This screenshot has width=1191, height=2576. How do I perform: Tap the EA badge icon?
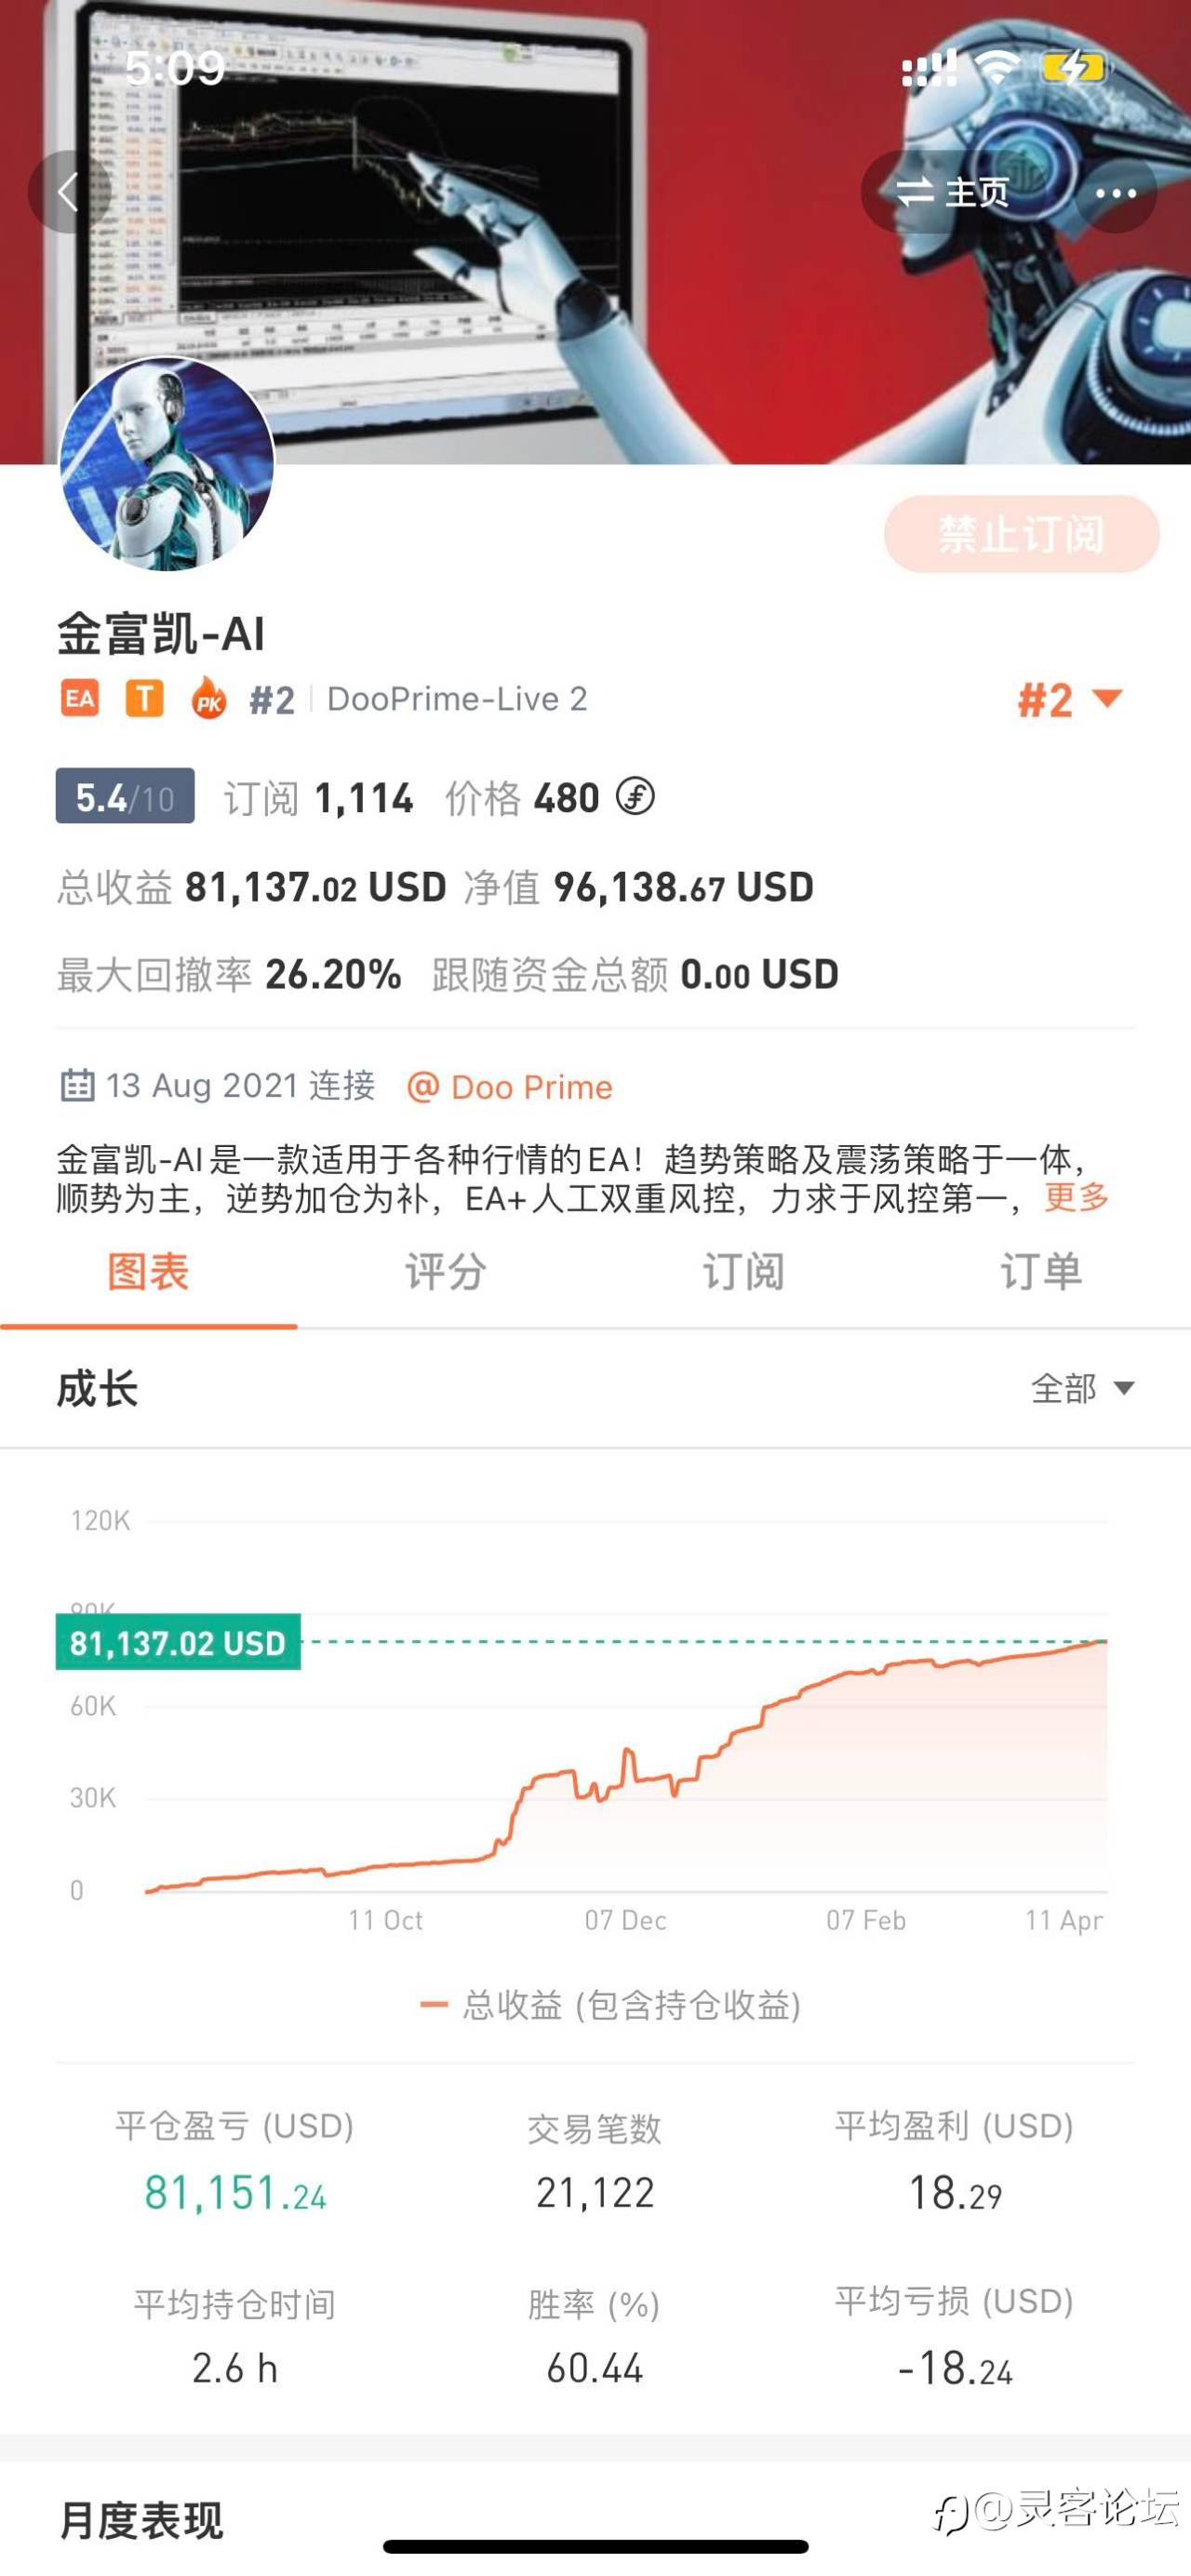[x=80, y=698]
